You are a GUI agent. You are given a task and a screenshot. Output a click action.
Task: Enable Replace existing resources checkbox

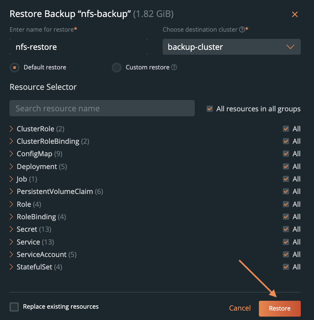click(14, 307)
